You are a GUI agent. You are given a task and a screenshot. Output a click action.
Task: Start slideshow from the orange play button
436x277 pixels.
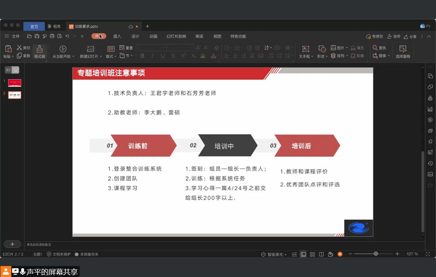(340, 254)
